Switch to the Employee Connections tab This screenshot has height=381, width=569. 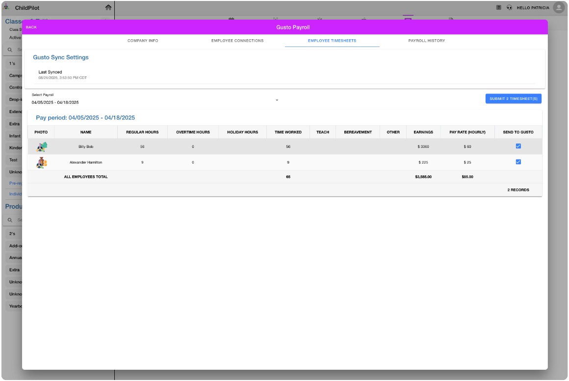tap(237, 41)
